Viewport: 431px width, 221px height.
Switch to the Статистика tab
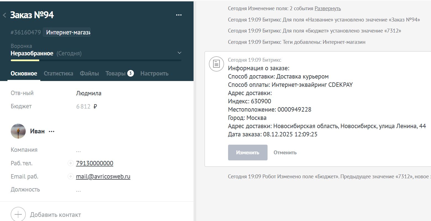coord(58,73)
